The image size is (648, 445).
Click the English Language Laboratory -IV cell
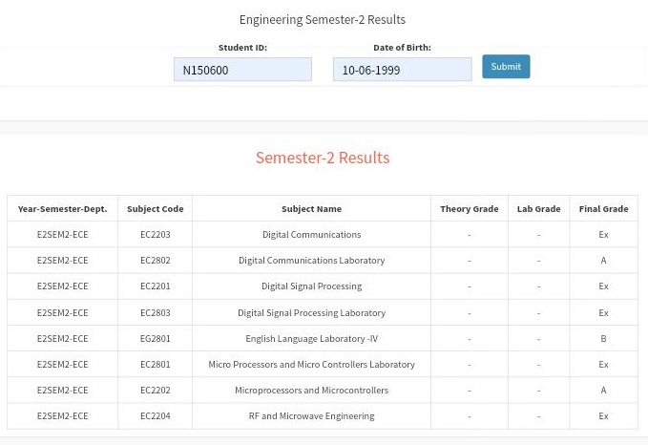point(311,338)
